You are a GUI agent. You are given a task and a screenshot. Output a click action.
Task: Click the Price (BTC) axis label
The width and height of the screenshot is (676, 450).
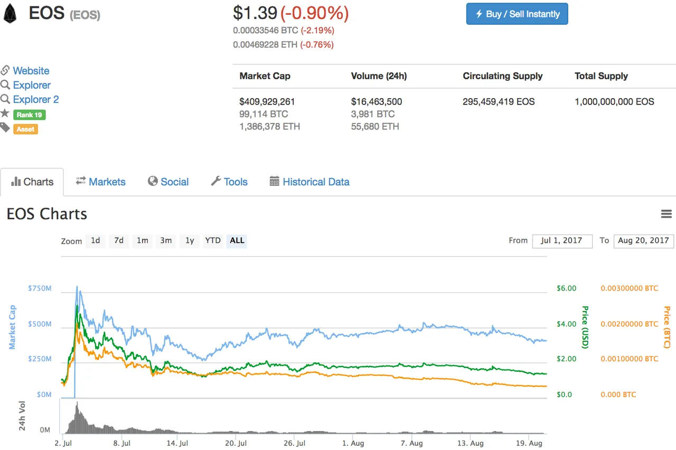[x=666, y=327]
